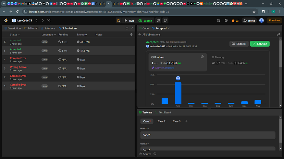Run the code

pos(129,21)
